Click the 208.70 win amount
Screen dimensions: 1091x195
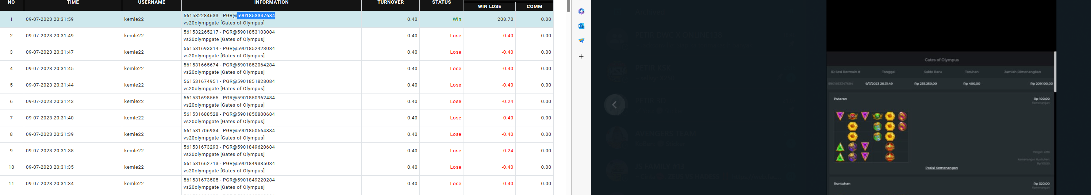(x=505, y=19)
